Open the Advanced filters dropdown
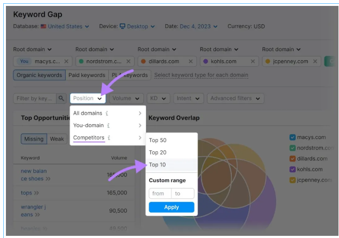Viewport: 339px width, 238px height. click(x=236, y=99)
